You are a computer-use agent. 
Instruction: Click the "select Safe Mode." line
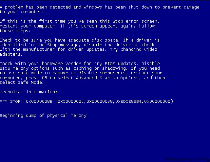pyautogui.click(x=22, y=82)
